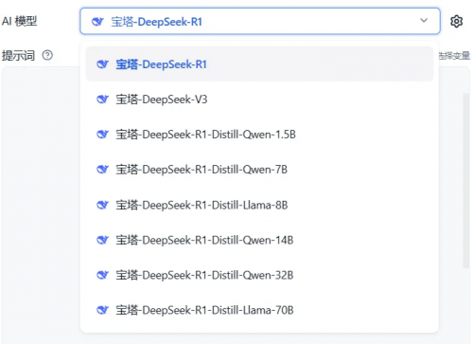
Task: Choose 宝塔-DeepSeek-R1-Distill-Llama-70B option
Action: point(259,310)
